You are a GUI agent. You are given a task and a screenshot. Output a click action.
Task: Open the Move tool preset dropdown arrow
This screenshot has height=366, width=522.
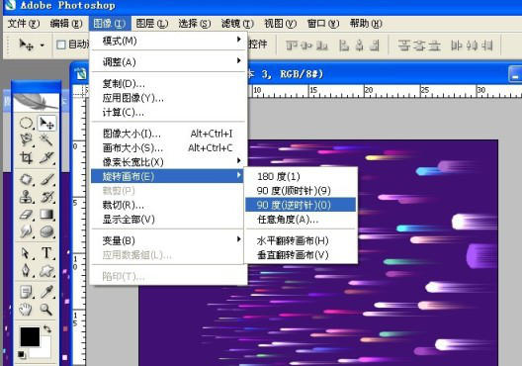[43, 45]
